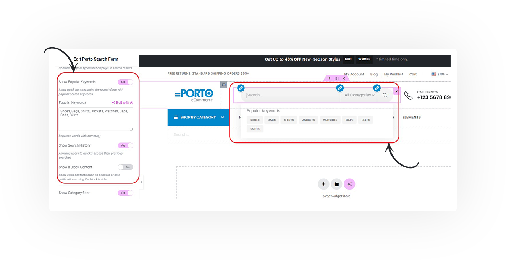Click the magnifier search submit icon
Viewport: 506px width, 260px height.
point(385,95)
